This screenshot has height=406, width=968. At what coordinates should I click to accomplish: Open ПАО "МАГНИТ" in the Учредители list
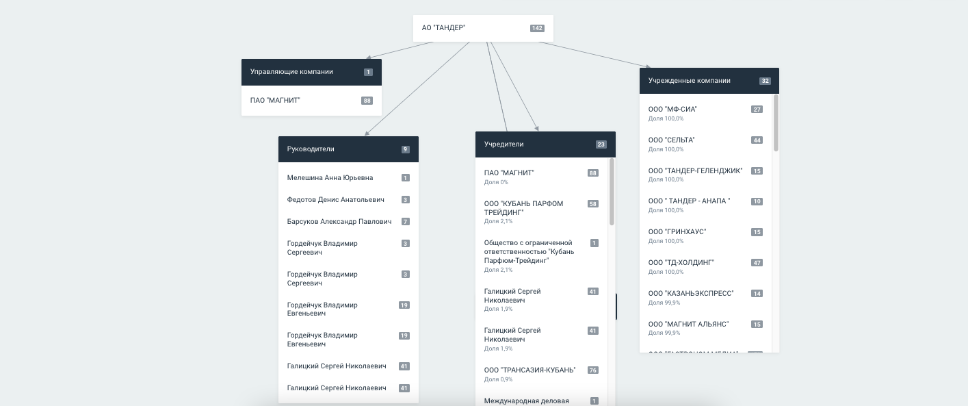pyautogui.click(x=509, y=173)
